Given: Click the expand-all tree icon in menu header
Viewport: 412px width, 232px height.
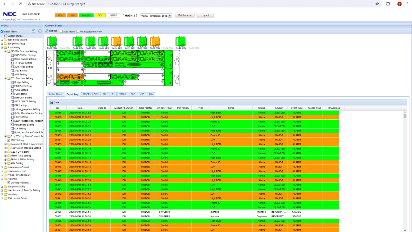Looking at the screenshot, I should click(x=33, y=31).
